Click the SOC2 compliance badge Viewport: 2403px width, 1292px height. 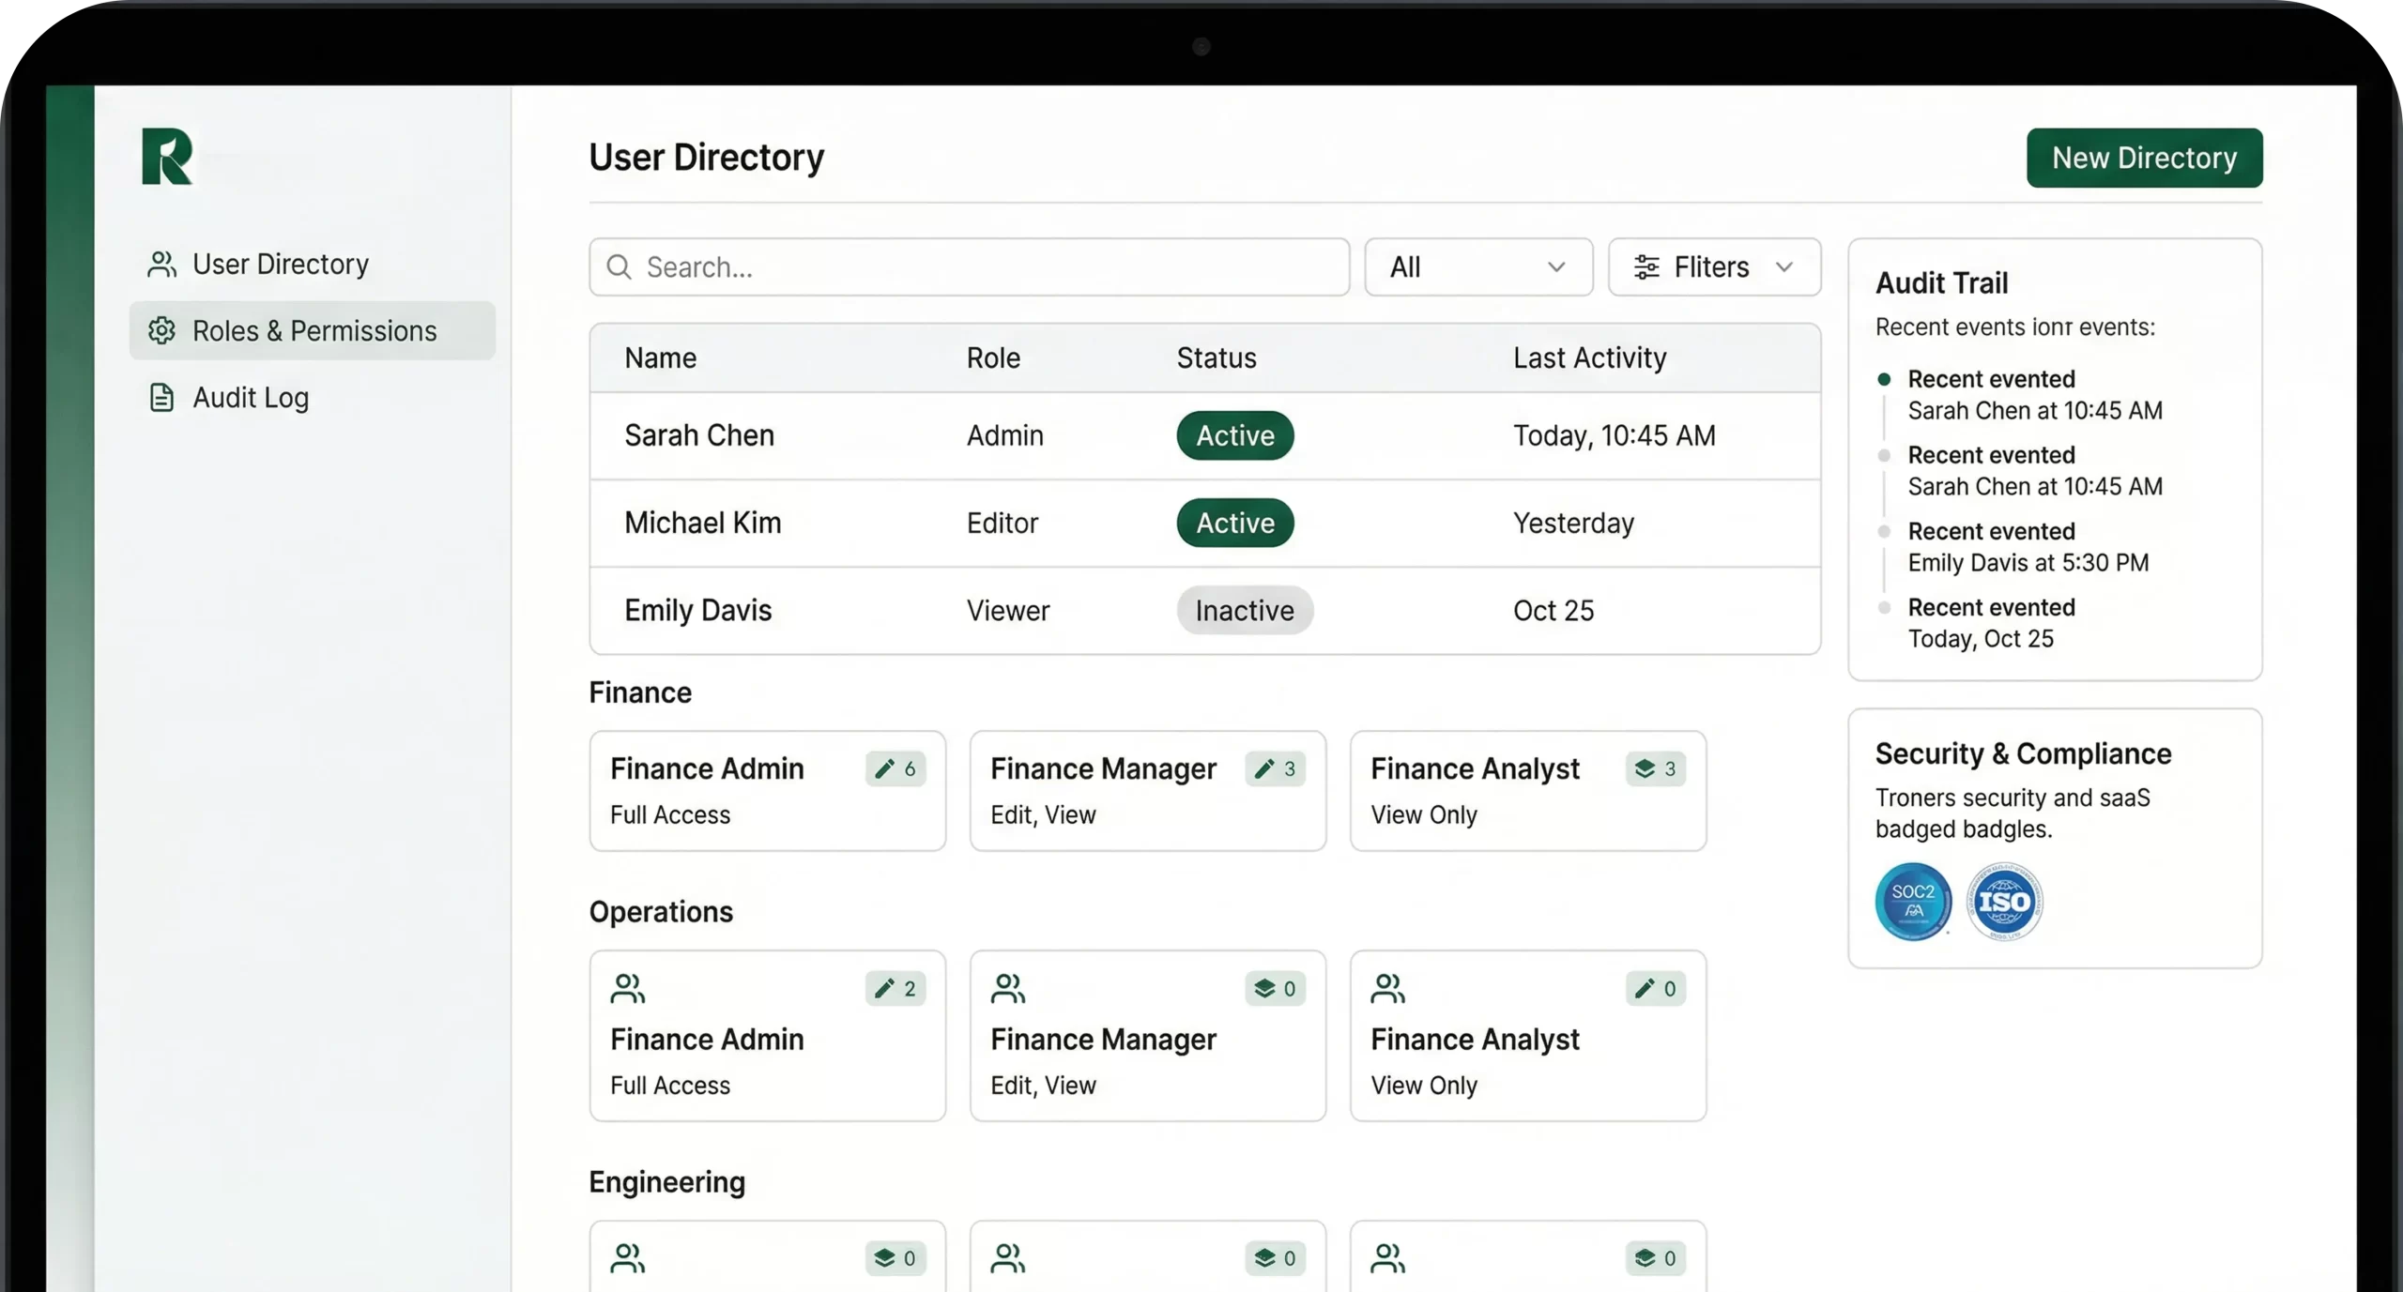pos(1912,901)
